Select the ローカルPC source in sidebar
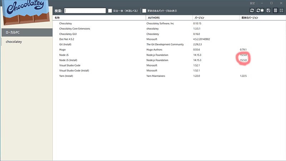The height and width of the screenshot is (161, 286). click(x=27, y=32)
